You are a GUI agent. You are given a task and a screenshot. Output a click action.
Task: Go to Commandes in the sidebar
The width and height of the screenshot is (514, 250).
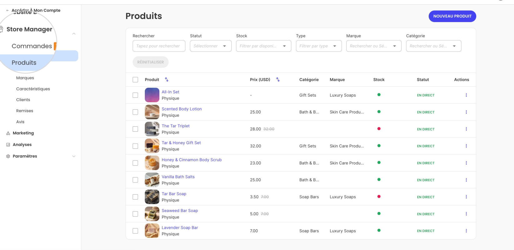coord(32,46)
